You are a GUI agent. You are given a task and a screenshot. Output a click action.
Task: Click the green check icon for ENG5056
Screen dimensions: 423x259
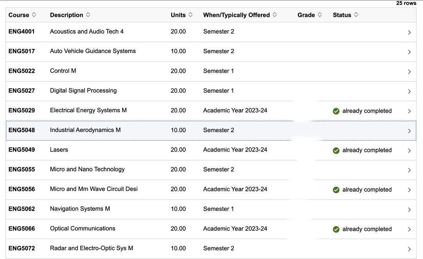click(x=336, y=190)
